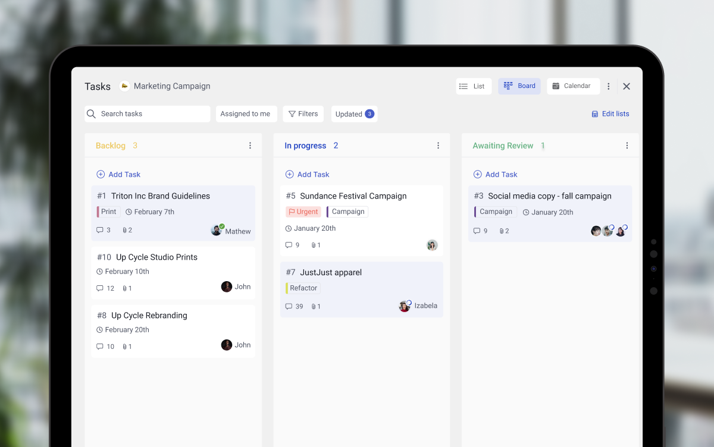Viewport: 714px width, 447px height.
Task: Click the comments icon on Triton Inc card
Action: point(99,230)
